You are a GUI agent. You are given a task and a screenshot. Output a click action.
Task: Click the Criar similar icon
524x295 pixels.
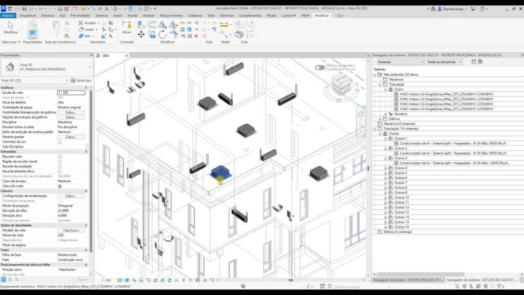(x=239, y=34)
